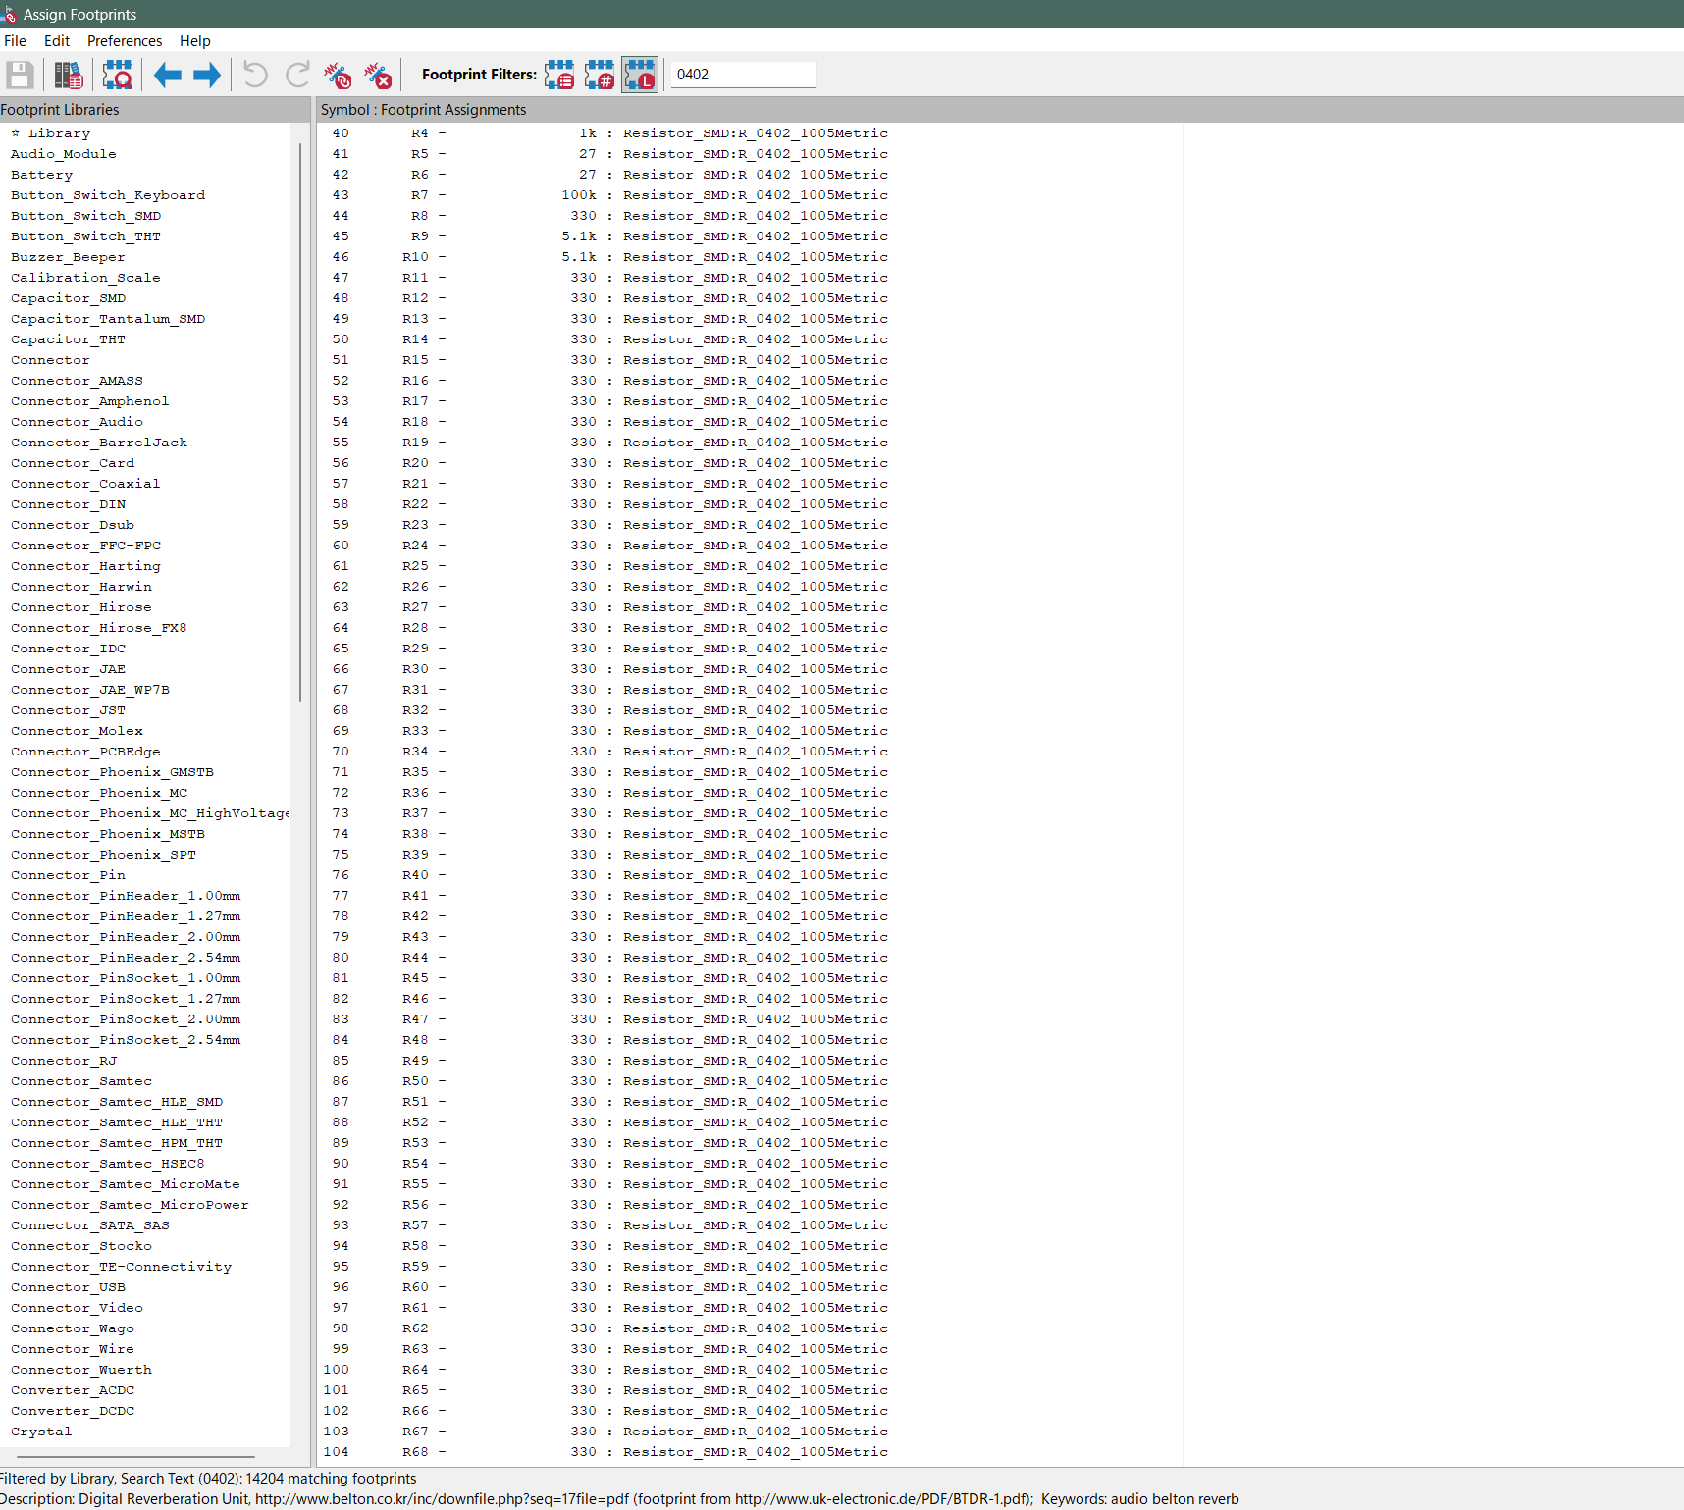Click the delete all footprint associations icon
1684x1510 pixels.
(378, 75)
